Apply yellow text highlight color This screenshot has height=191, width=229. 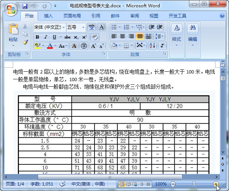point(38,46)
